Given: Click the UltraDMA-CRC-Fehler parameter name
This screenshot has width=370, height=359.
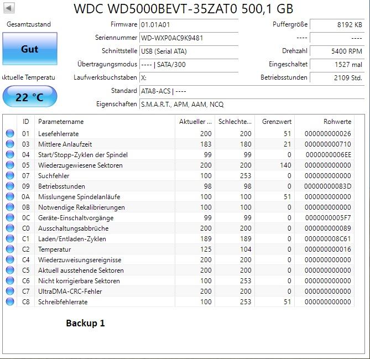Looking at the screenshot, I should coord(70,292).
